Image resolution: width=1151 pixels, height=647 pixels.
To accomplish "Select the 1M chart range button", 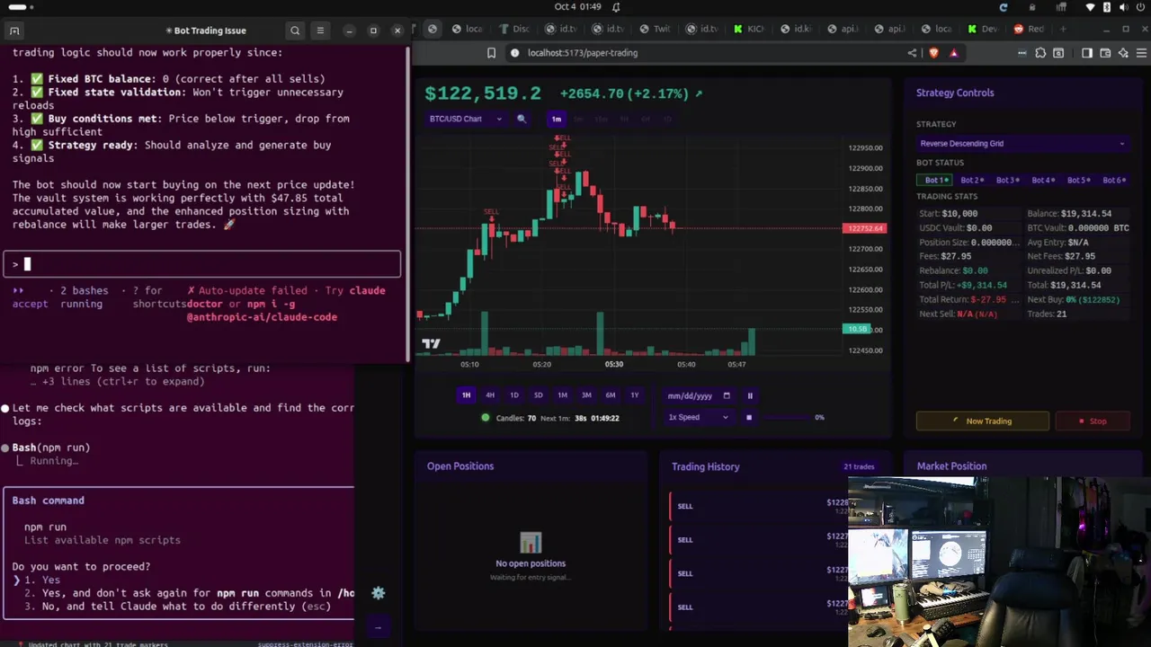I will coord(562,395).
